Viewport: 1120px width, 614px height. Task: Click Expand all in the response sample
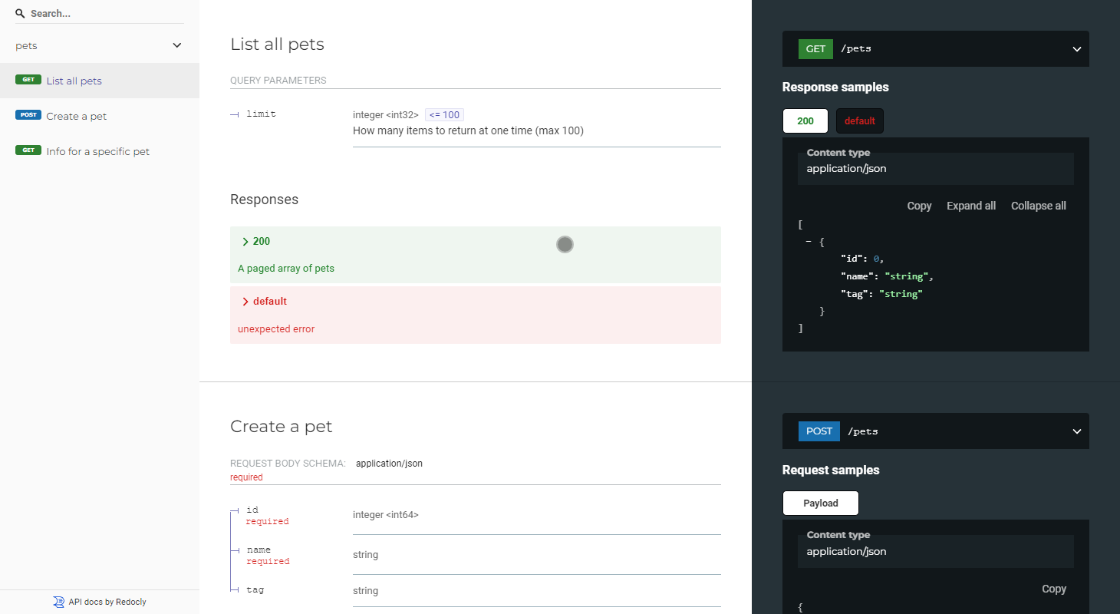pyautogui.click(x=970, y=206)
